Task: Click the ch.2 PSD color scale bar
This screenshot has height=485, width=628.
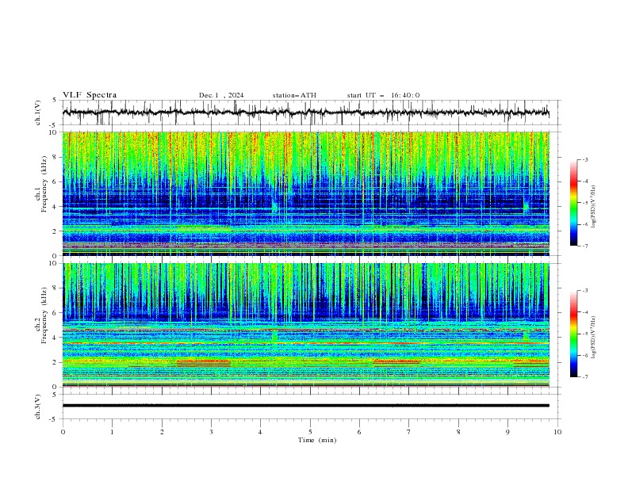Action: pos(574,334)
